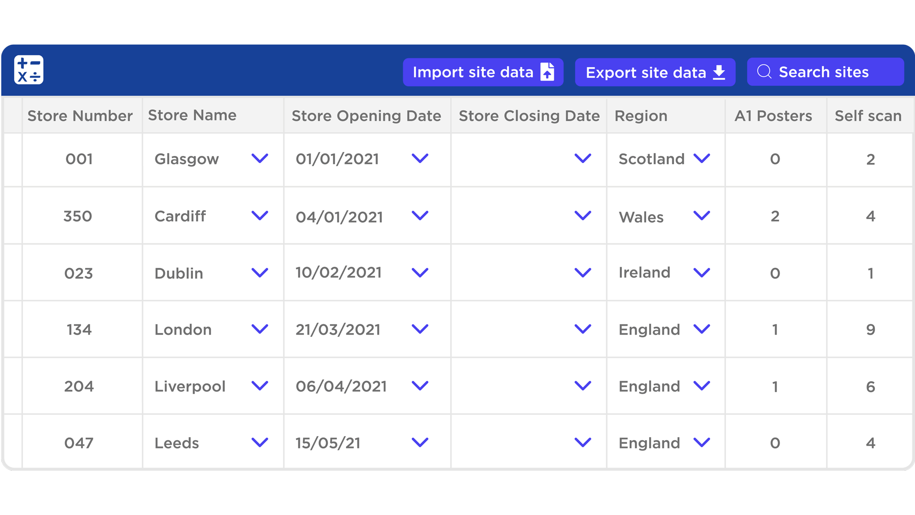
Task: Click the magnifying glass in Search sites
Action: (765, 72)
